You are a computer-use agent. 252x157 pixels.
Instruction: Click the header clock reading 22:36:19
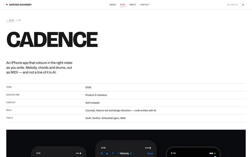coord(232,5)
